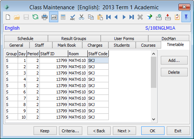Click the Group S cell in Day 7 row
The height and width of the screenshot is (139, 194).
pos(11,98)
